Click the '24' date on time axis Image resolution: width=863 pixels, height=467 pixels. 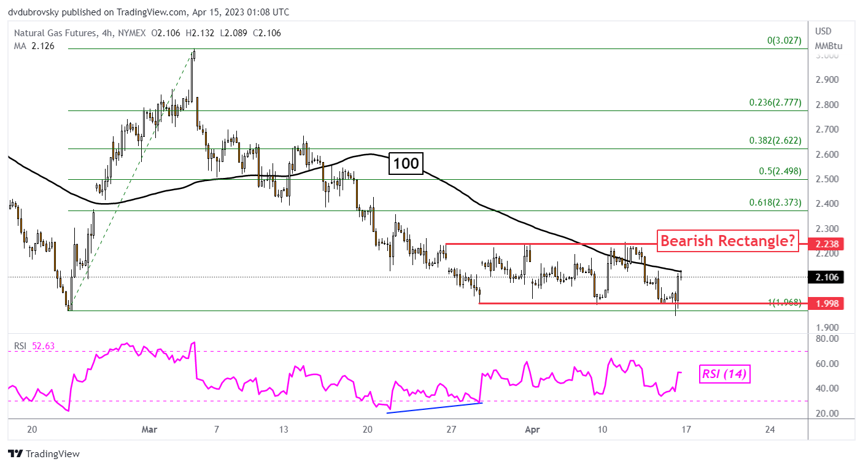[x=770, y=430]
